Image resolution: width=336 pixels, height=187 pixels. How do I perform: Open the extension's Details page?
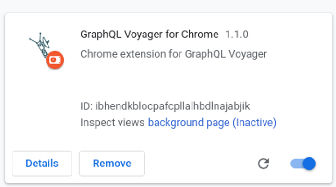point(42,164)
